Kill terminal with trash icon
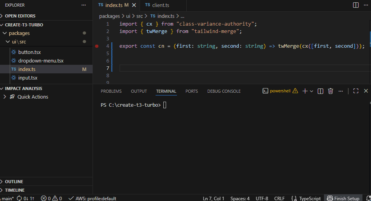The width and height of the screenshot is (371, 201). [x=331, y=91]
